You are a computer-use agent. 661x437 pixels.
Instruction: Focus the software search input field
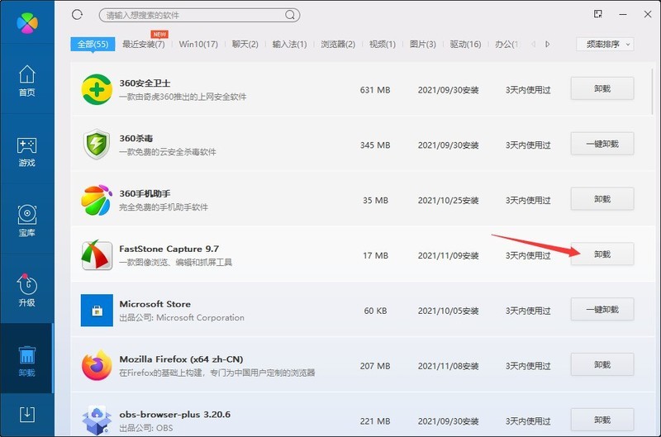coord(192,15)
